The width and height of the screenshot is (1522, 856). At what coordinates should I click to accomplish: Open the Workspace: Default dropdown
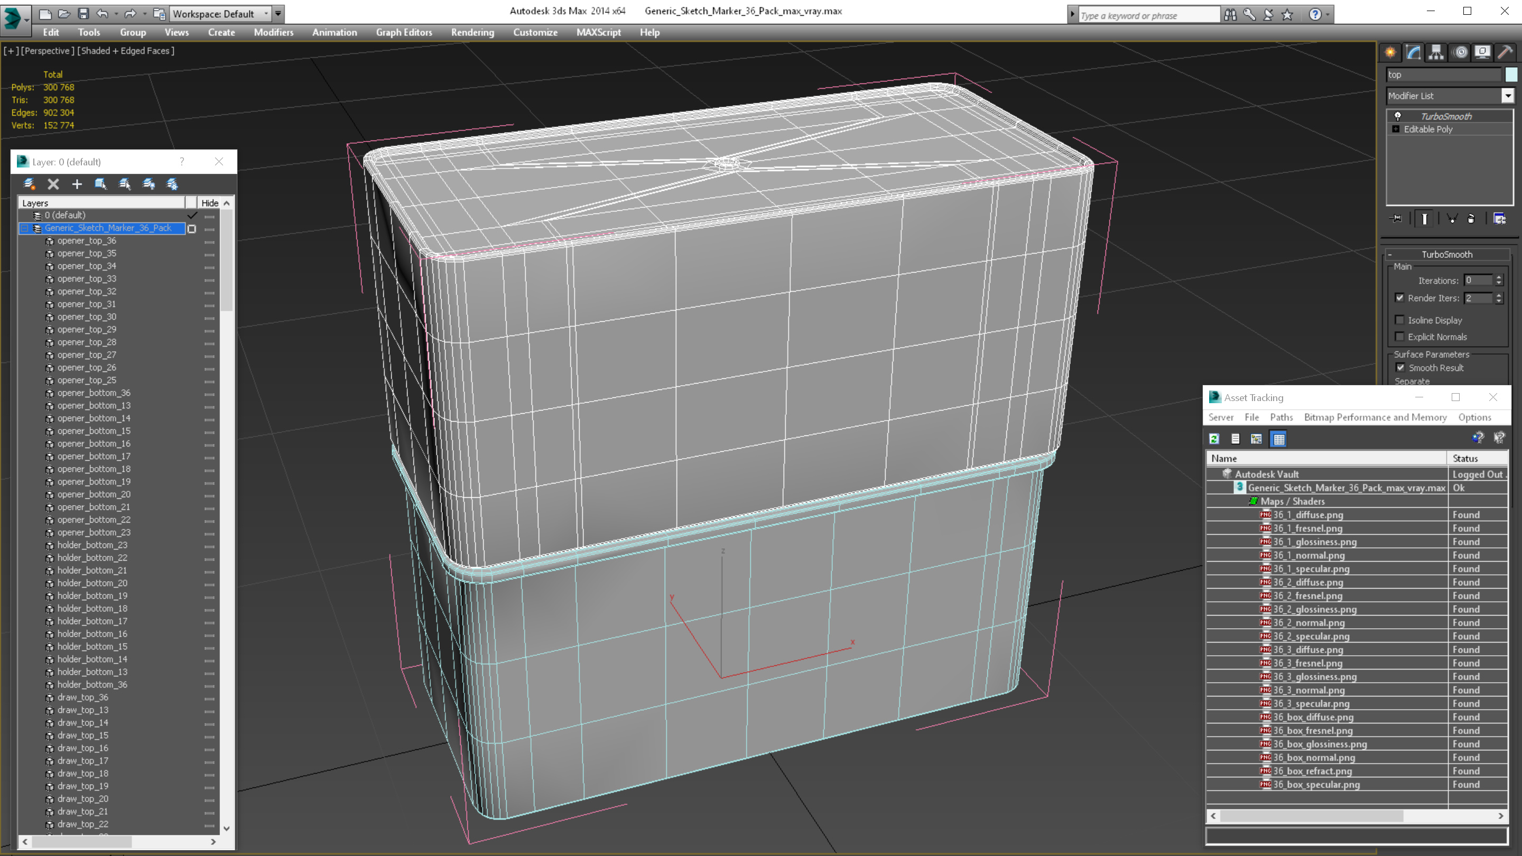(x=220, y=14)
